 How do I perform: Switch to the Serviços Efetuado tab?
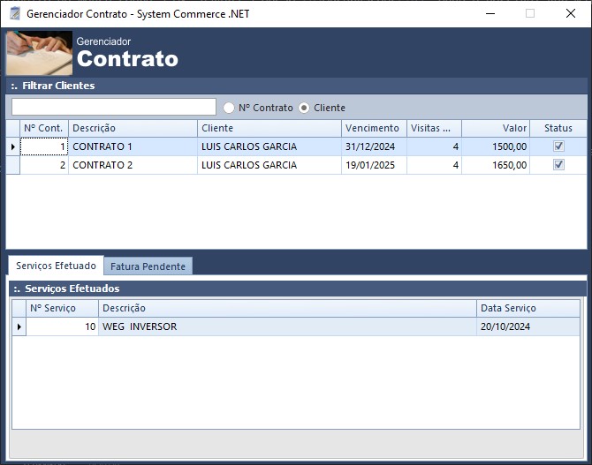click(56, 266)
